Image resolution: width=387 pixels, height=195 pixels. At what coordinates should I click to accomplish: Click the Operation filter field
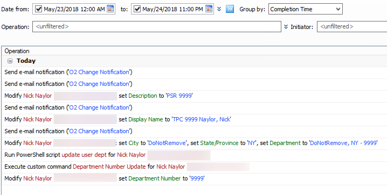coord(157,26)
